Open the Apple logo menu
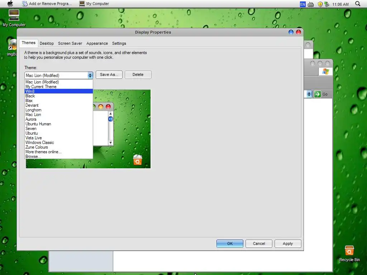Image resolution: width=367 pixels, height=275 pixels. [x=10, y=4]
